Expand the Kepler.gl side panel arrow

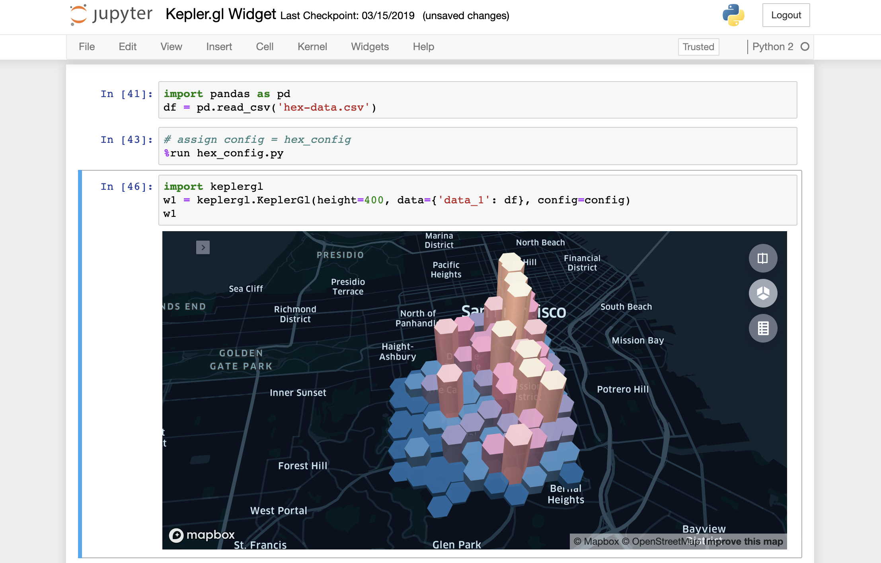(x=203, y=247)
